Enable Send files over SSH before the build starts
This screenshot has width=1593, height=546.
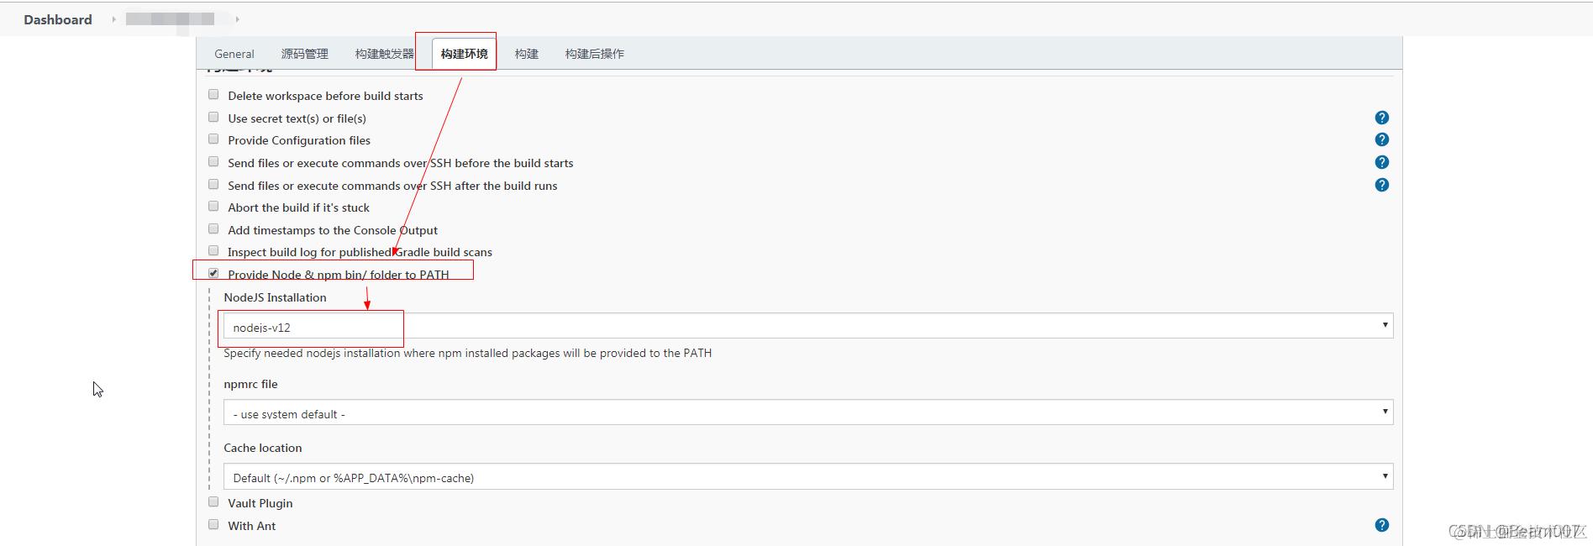213,162
